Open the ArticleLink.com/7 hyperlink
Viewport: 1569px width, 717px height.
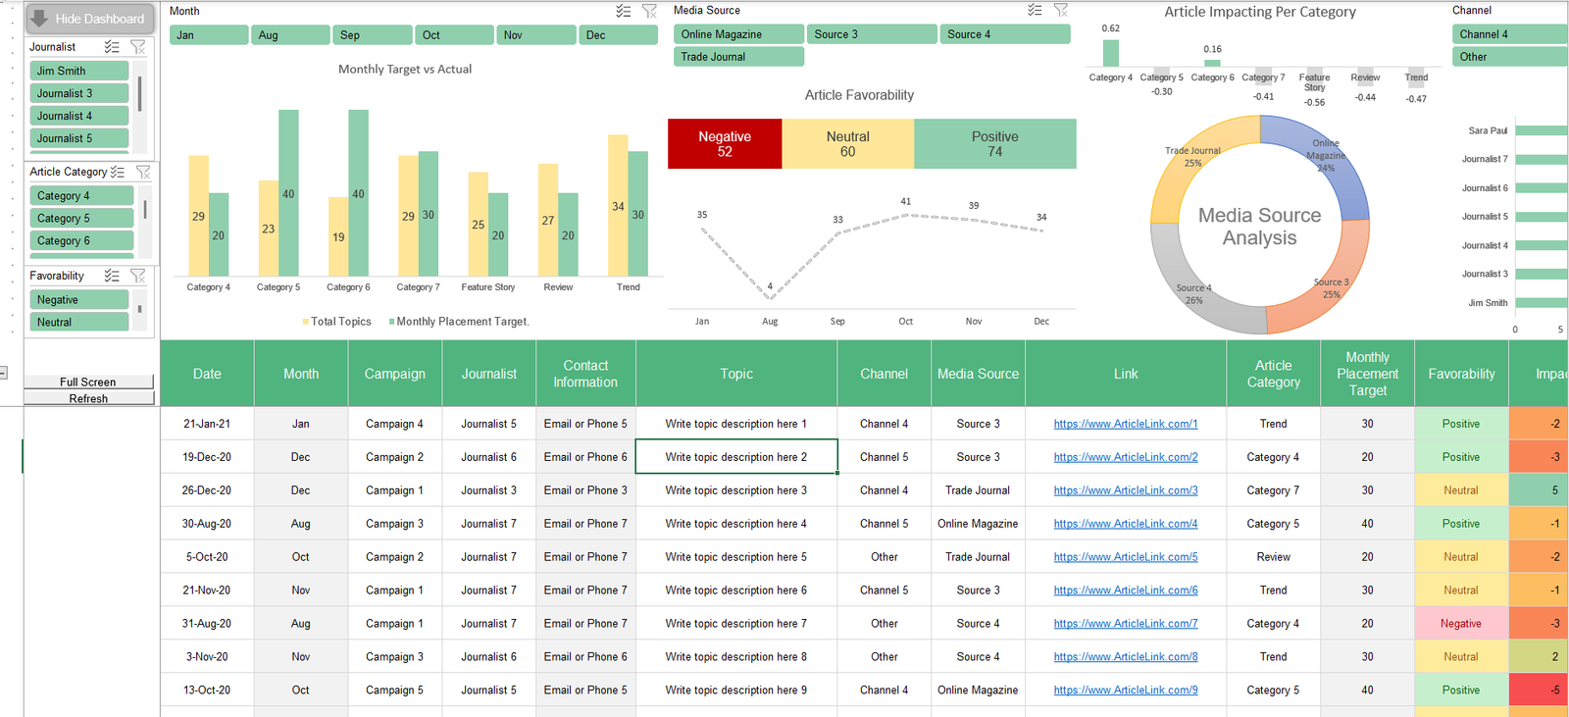[x=1126, y=624]
